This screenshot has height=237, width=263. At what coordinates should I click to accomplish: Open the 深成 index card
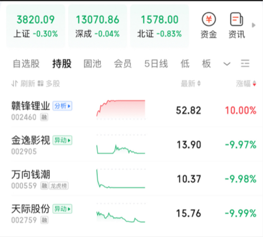(x=98, y=26)
